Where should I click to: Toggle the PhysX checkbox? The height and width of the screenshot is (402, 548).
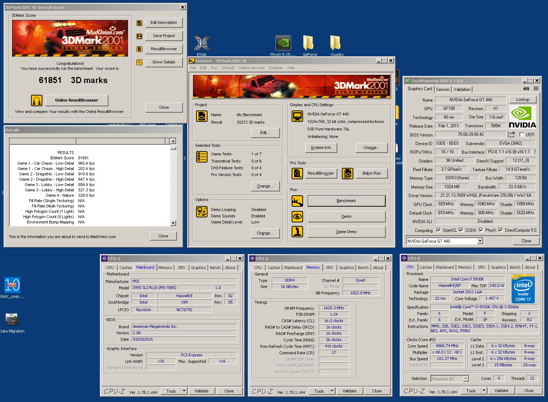pos(481,230)
